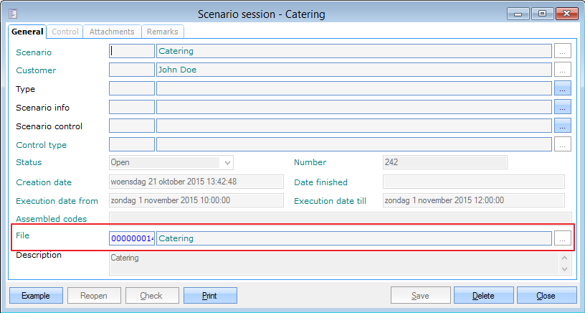Screen dimensions: 585x313
Task: Click Scenario control browse ellipsis button
Action: (563, 126)
